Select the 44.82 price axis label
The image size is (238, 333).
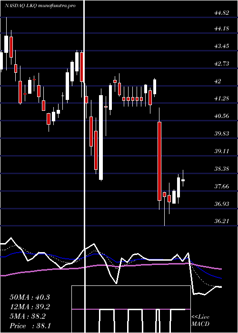(222, 13)
